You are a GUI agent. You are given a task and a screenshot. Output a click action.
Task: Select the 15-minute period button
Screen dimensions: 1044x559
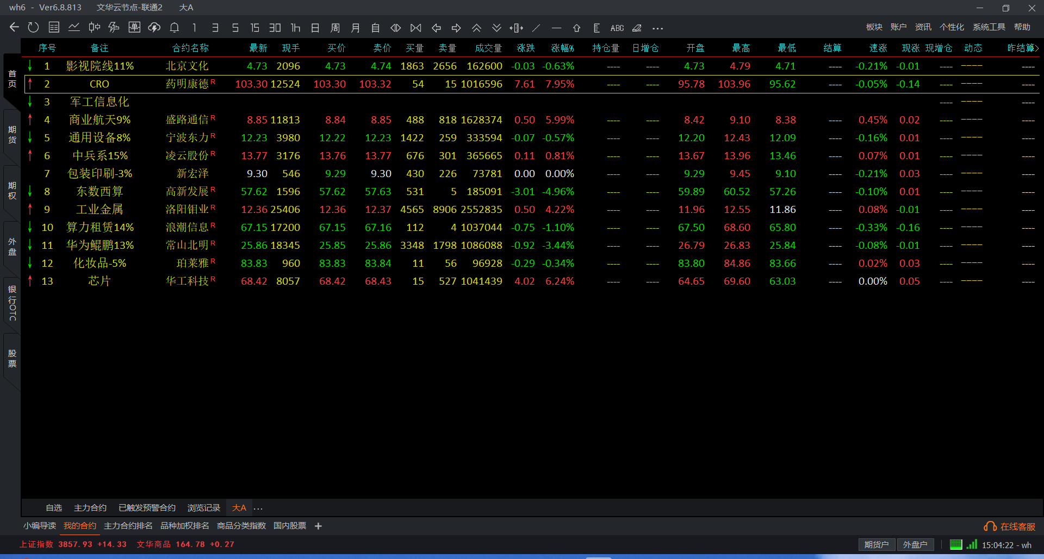tap(254, 28)
